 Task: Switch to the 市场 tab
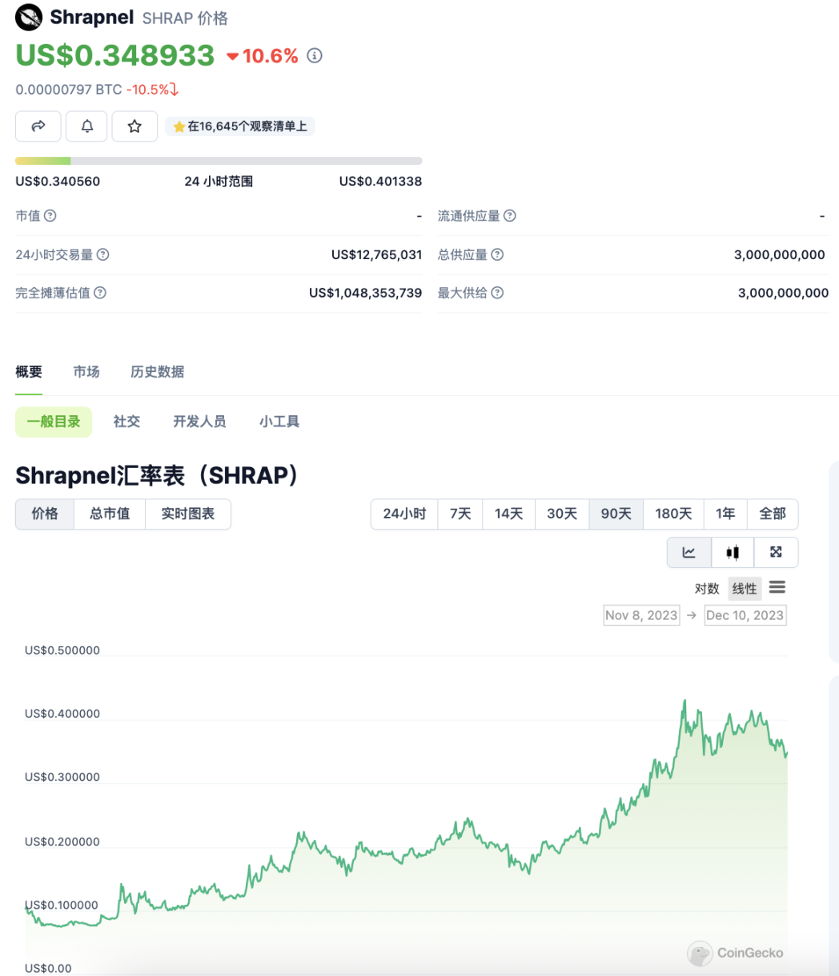click(86, 371)
